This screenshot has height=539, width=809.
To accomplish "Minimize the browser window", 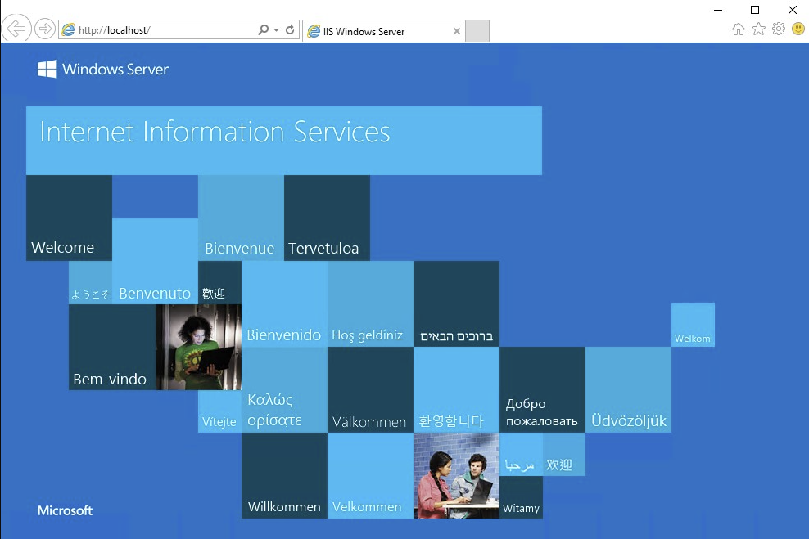I will pyautogui.click(x=717, y=10).
